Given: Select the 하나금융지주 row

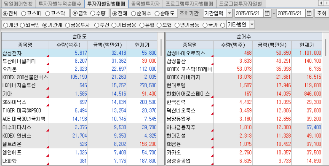Looking at the screenshot, I should [244, 127].
